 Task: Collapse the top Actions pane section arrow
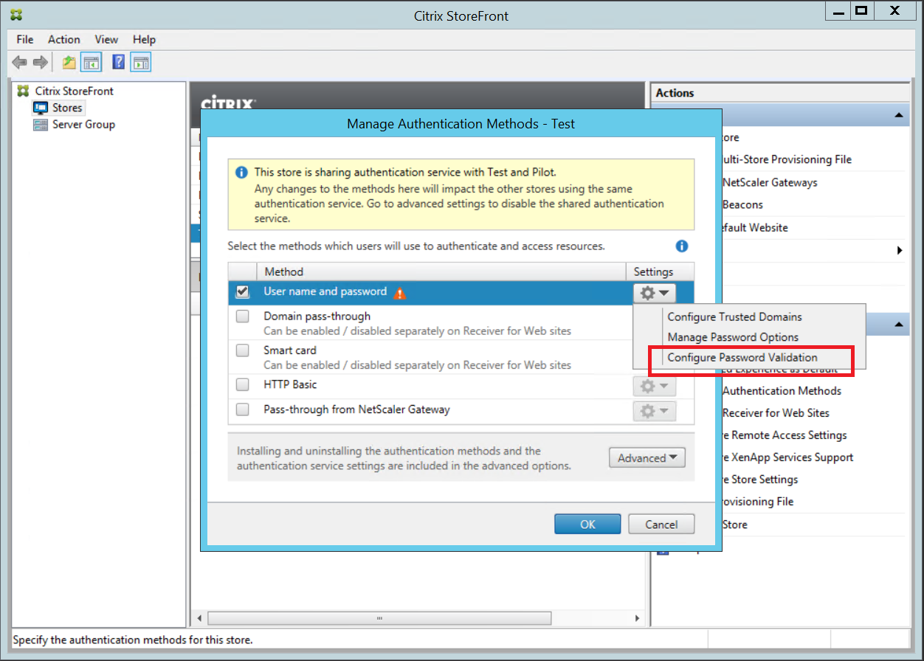click(x=899, y=115)
